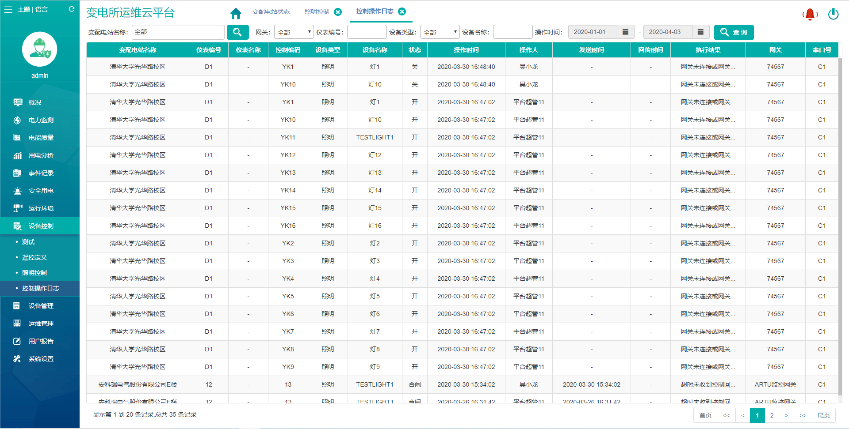Click the 语言 language link
849x429 pixels.
[42, 9]
